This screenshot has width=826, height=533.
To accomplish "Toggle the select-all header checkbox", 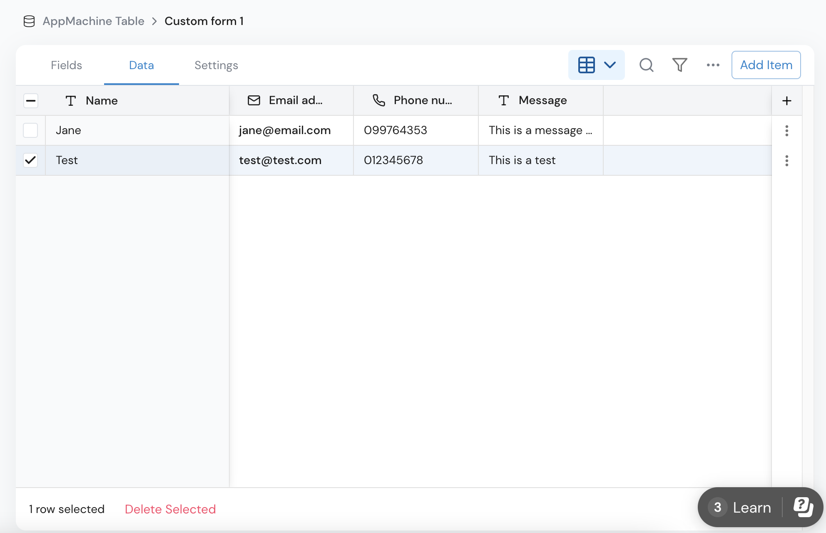I will pos(31,101).
